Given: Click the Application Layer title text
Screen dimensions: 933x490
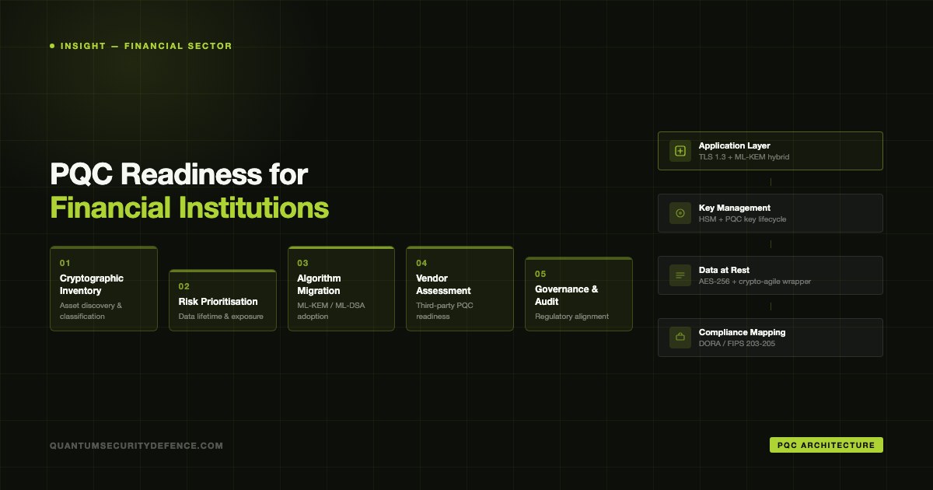Looking at the screenshot, I should 734,145.
